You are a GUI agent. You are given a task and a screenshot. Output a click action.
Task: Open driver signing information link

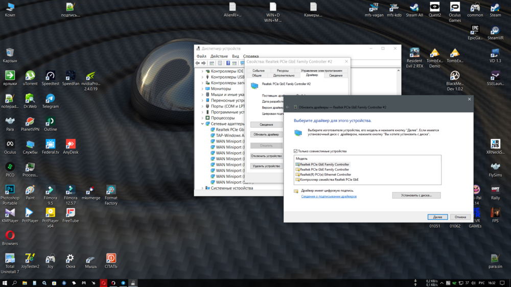(329, 196)
